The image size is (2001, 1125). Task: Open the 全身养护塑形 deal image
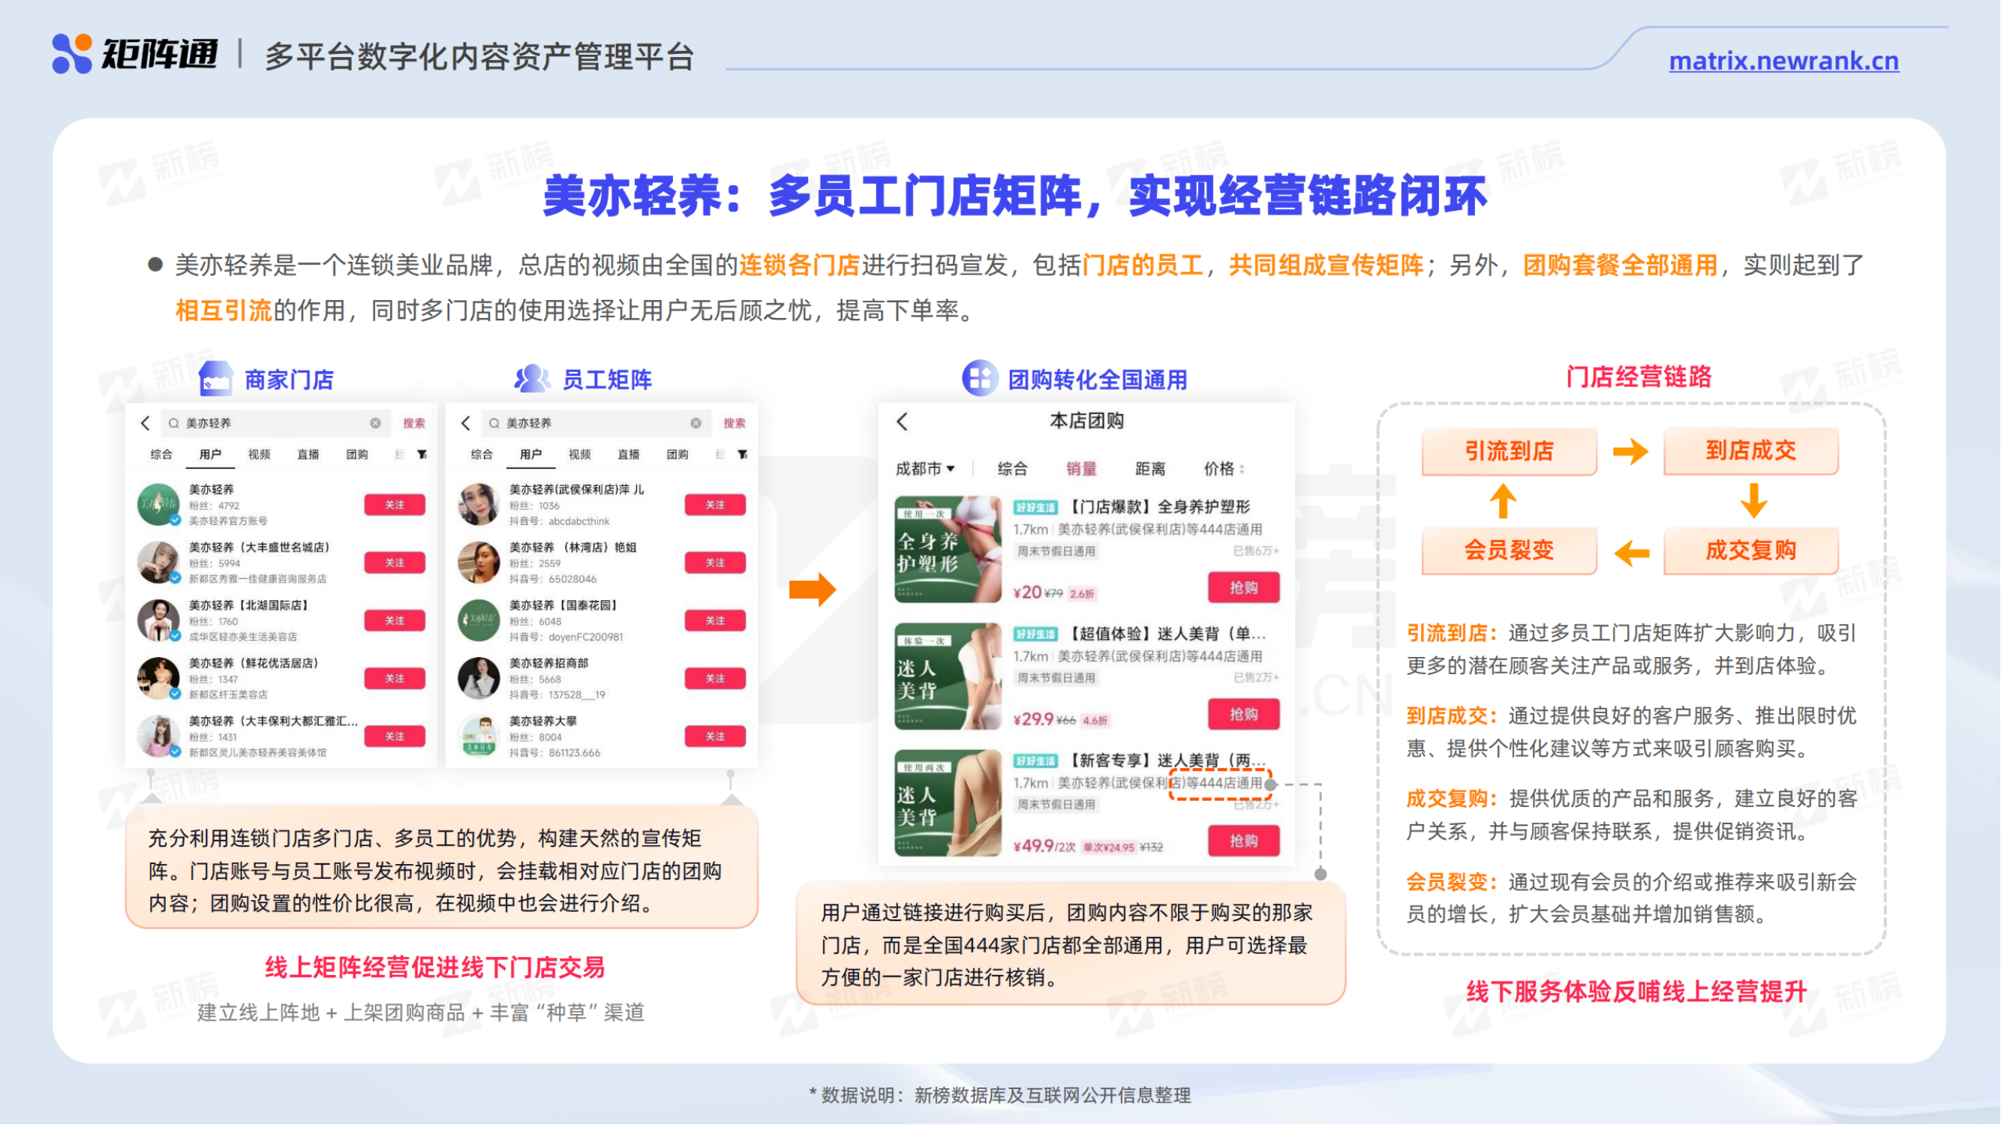pyautogui.click(x=948, y=550)
